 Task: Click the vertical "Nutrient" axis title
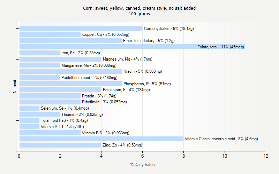[x=15, y=87]
